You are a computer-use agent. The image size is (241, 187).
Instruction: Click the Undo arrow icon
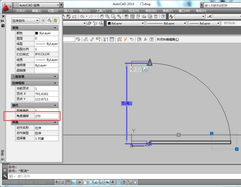pyautogui.click(x=82, y=17)
